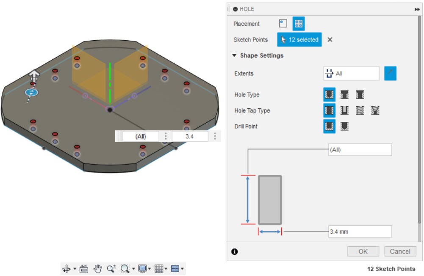This screenshot has height=276, width=424.
Task: Select the Counterbore hole type
Action: [344, 95]
